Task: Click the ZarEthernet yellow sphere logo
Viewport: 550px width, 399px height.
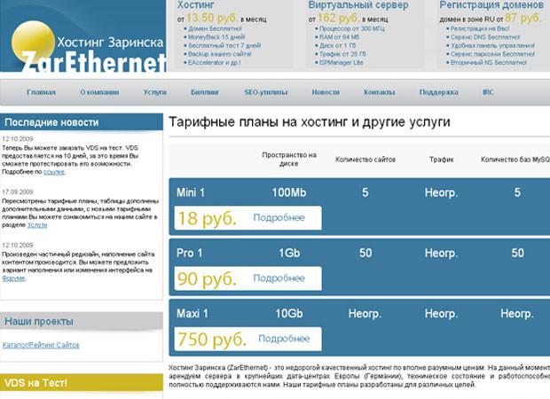Action: (x=33, y=43)
